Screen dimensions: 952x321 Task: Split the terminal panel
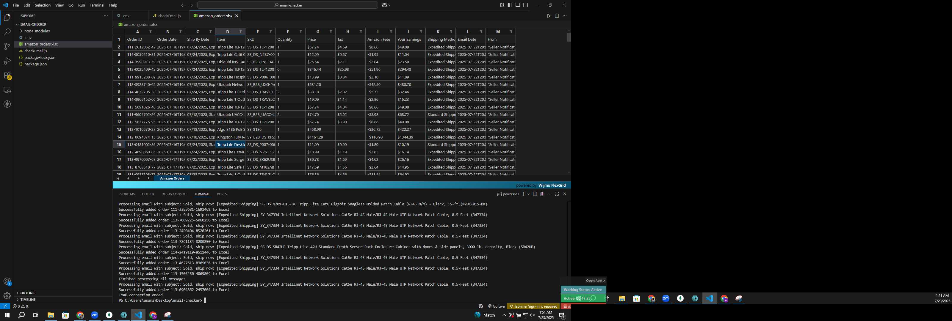534,194
